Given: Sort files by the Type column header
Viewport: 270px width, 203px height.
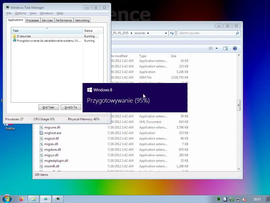Looking at the screenshot, I should pos(153,56).
